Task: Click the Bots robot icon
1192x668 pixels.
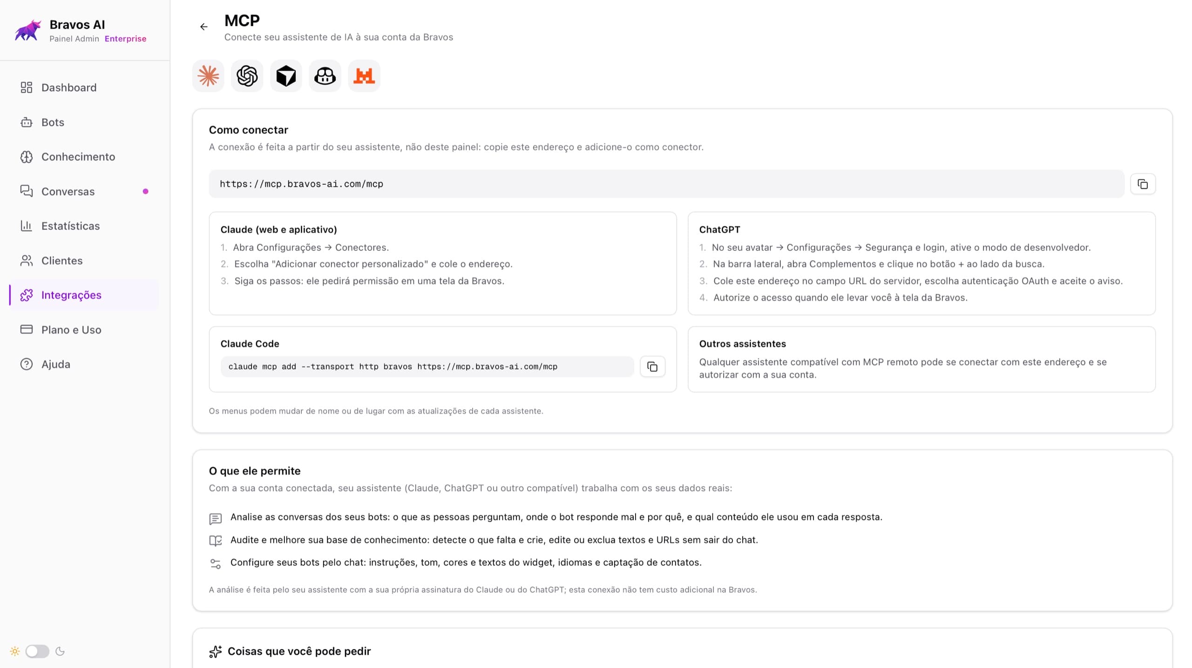Action: pyautogui.click(x=27, y=122)
